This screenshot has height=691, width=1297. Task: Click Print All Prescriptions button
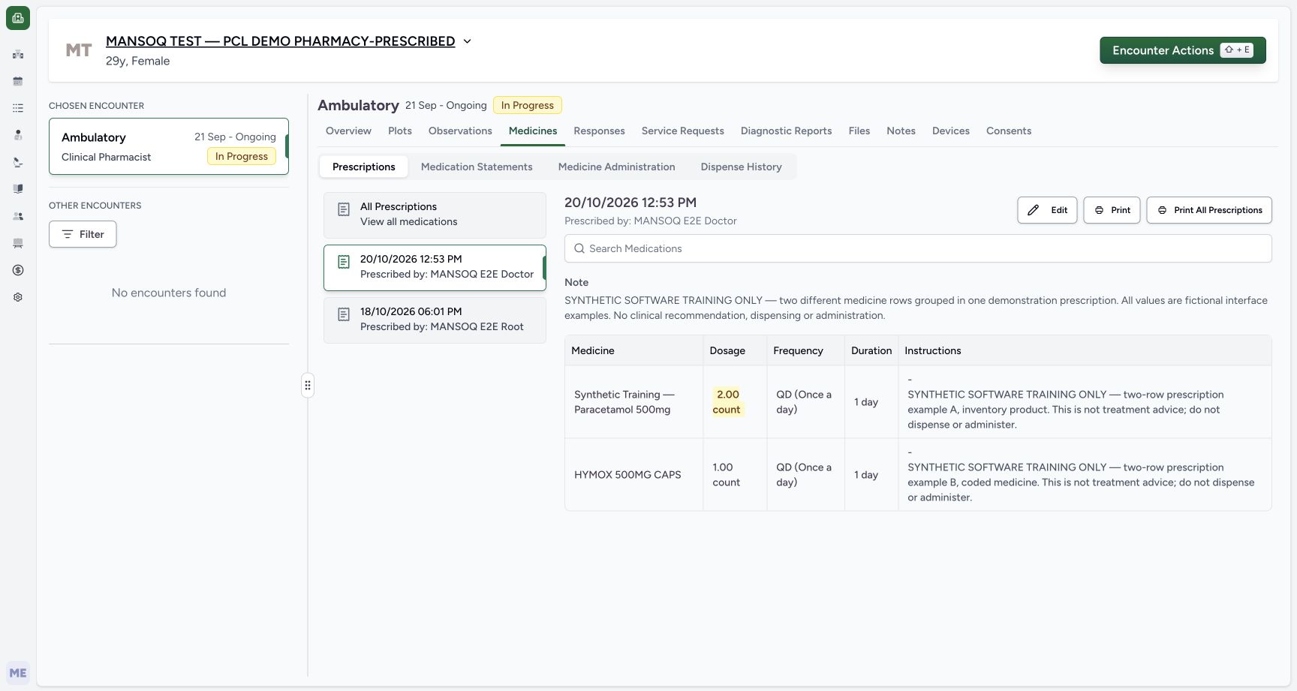tap(1209, 210)
